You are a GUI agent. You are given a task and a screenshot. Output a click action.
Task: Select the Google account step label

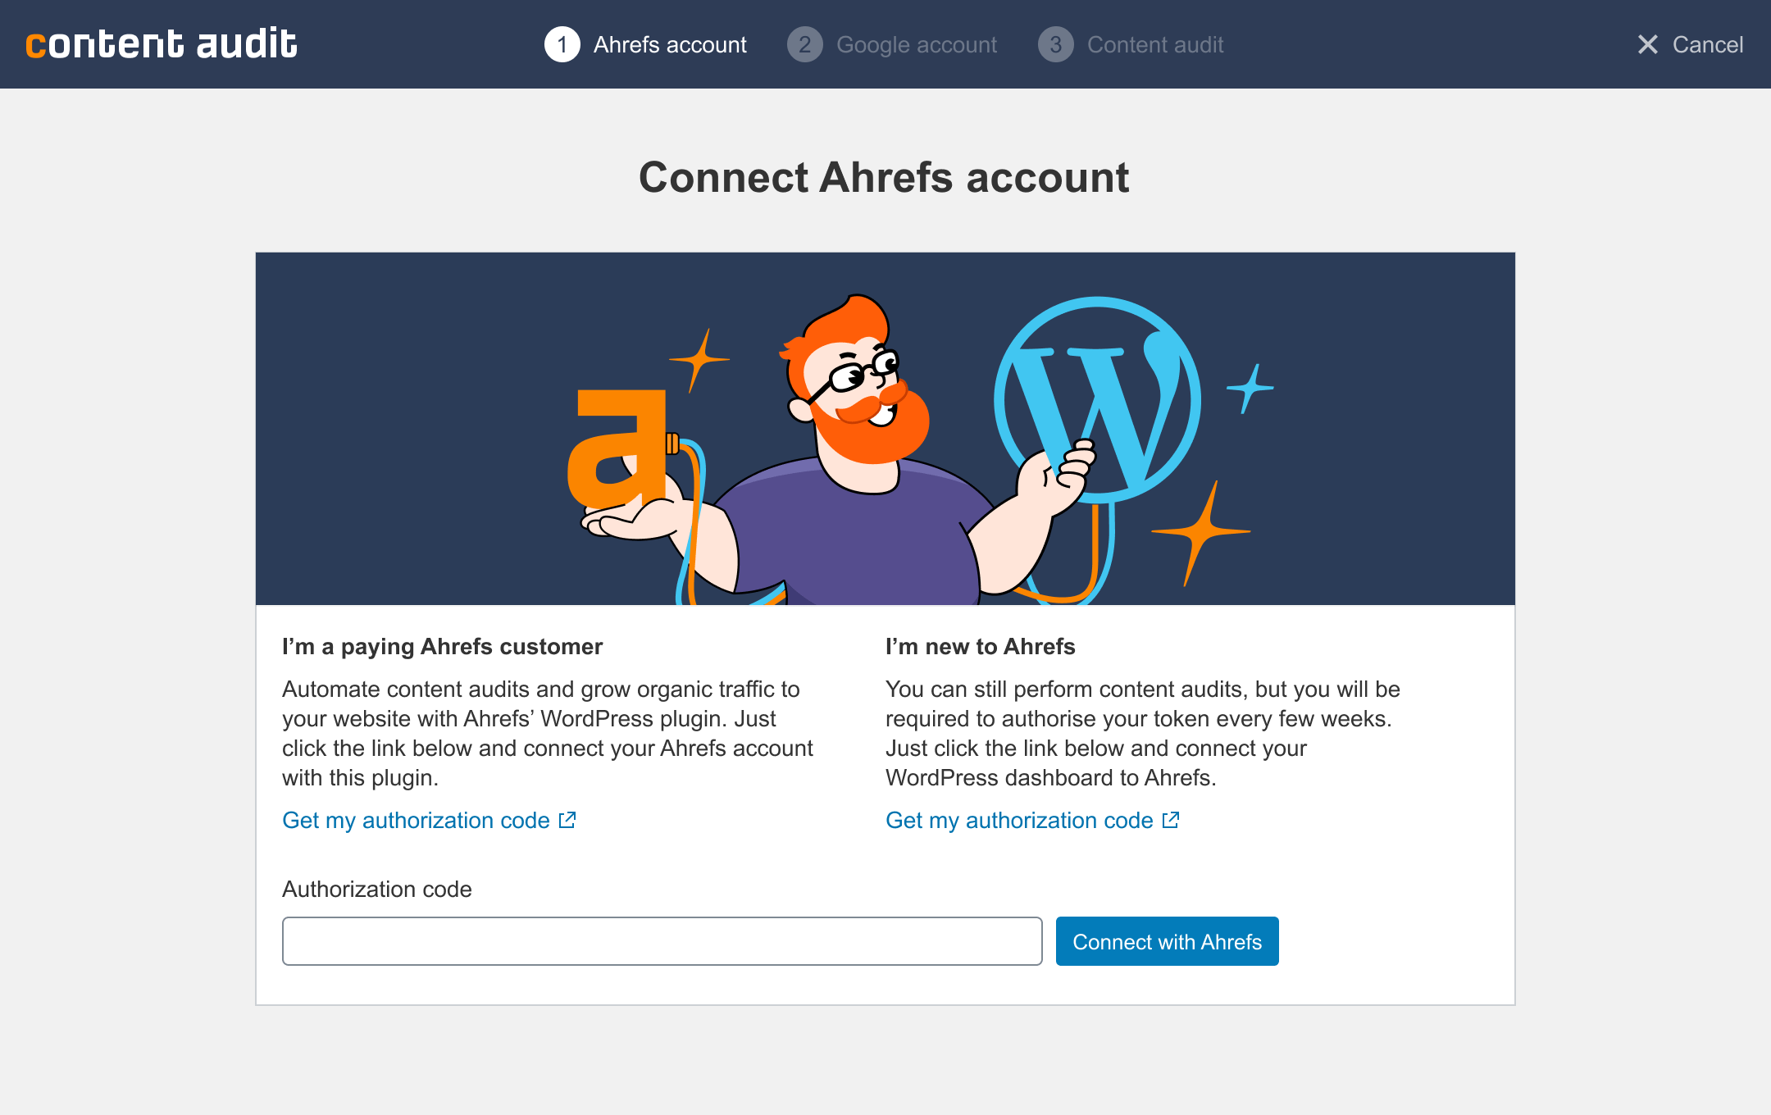click(x=916, y=44)
